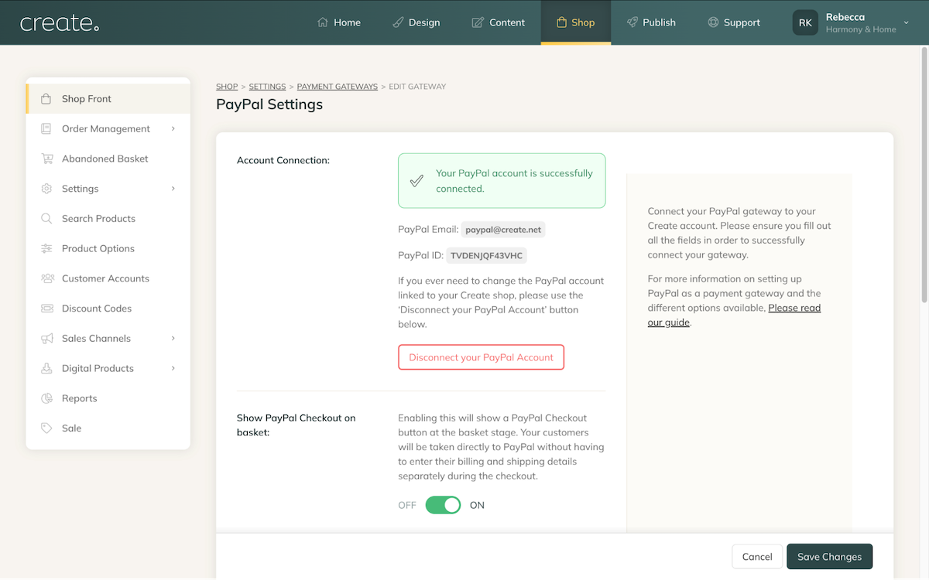Click the Home house icon
The height and width of the screenshot is (580, 929).
coord(323,22)
